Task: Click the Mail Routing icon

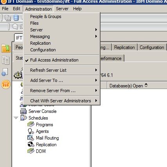Action: point(31,138)
